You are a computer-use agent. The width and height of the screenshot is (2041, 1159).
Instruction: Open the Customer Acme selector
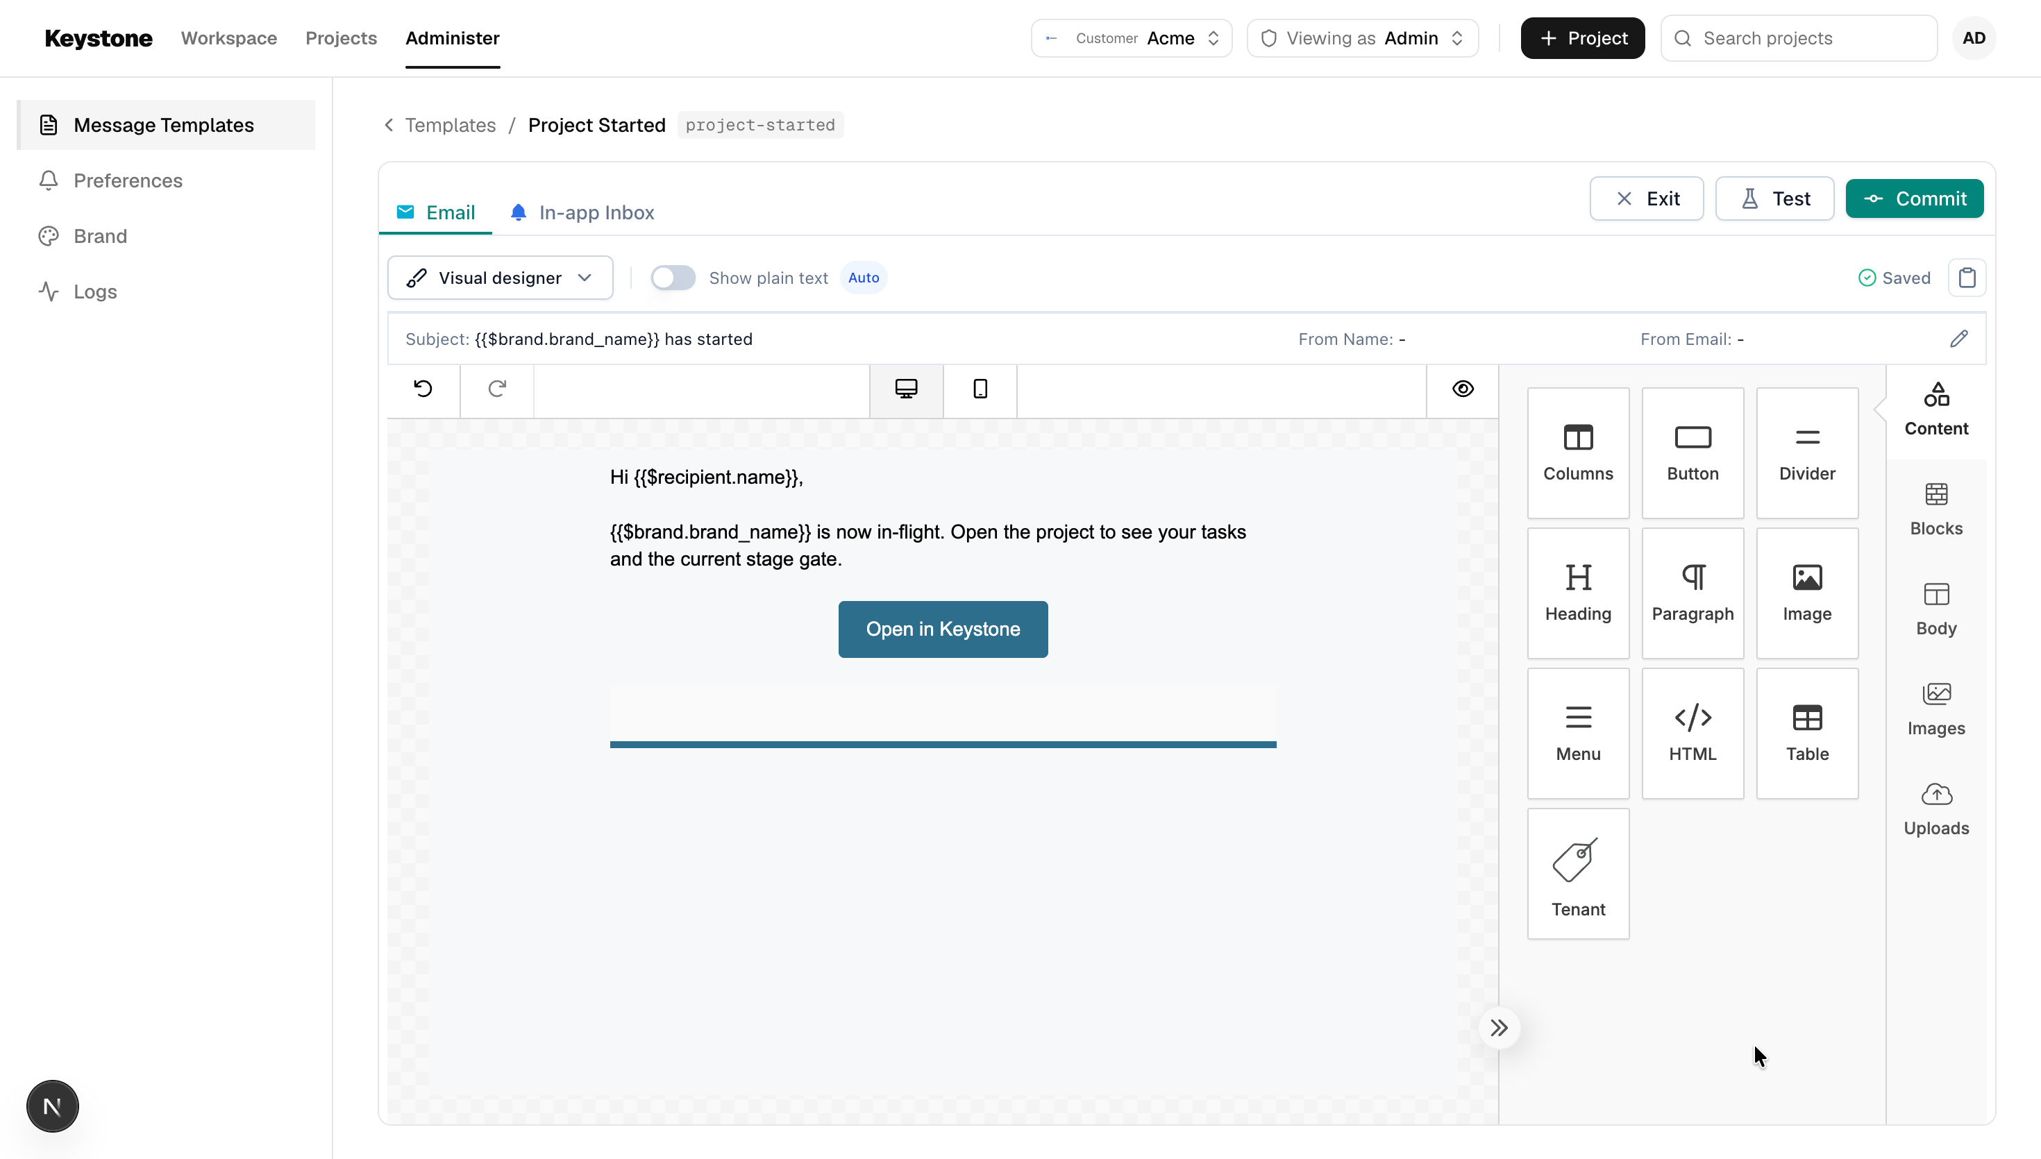click(1131, 38)
